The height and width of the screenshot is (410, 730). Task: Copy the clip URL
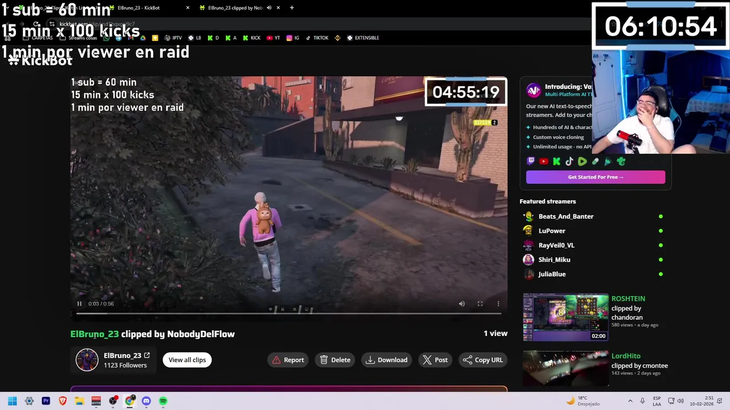tap(483, 360)
